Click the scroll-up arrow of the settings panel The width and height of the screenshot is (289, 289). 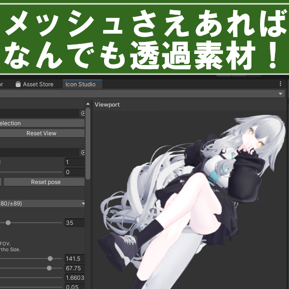pos(88,104)
